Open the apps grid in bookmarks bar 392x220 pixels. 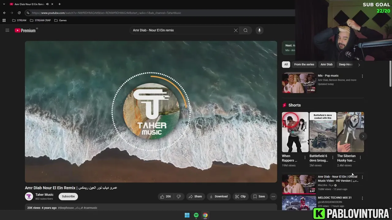[x=4, y=20]
